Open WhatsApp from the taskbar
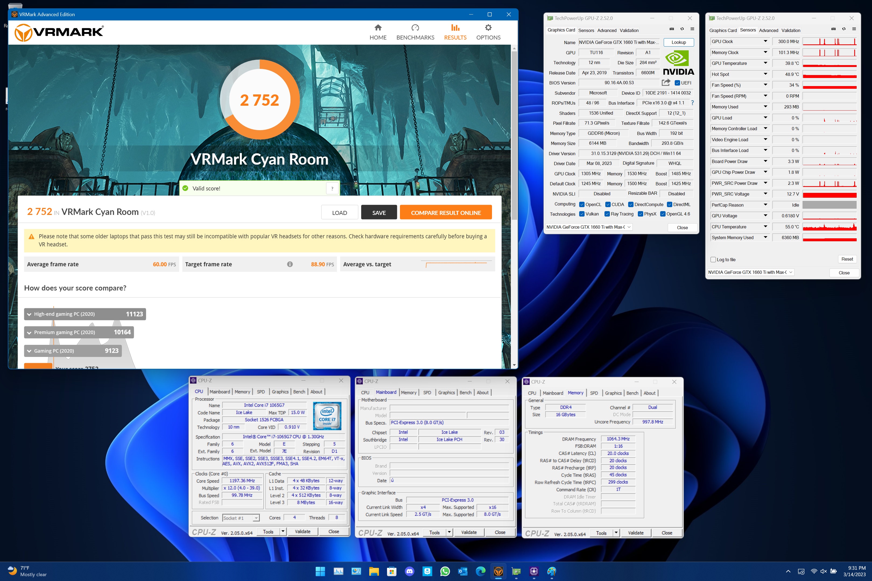This screenshot has height=581, width=872. 445,571
